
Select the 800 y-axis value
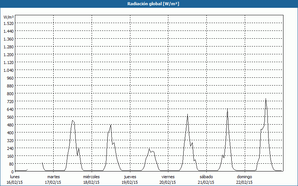10,94
